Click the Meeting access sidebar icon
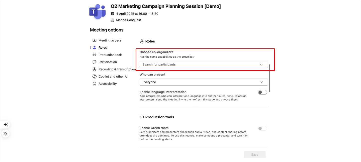361x162 pixels. [94, 40]
